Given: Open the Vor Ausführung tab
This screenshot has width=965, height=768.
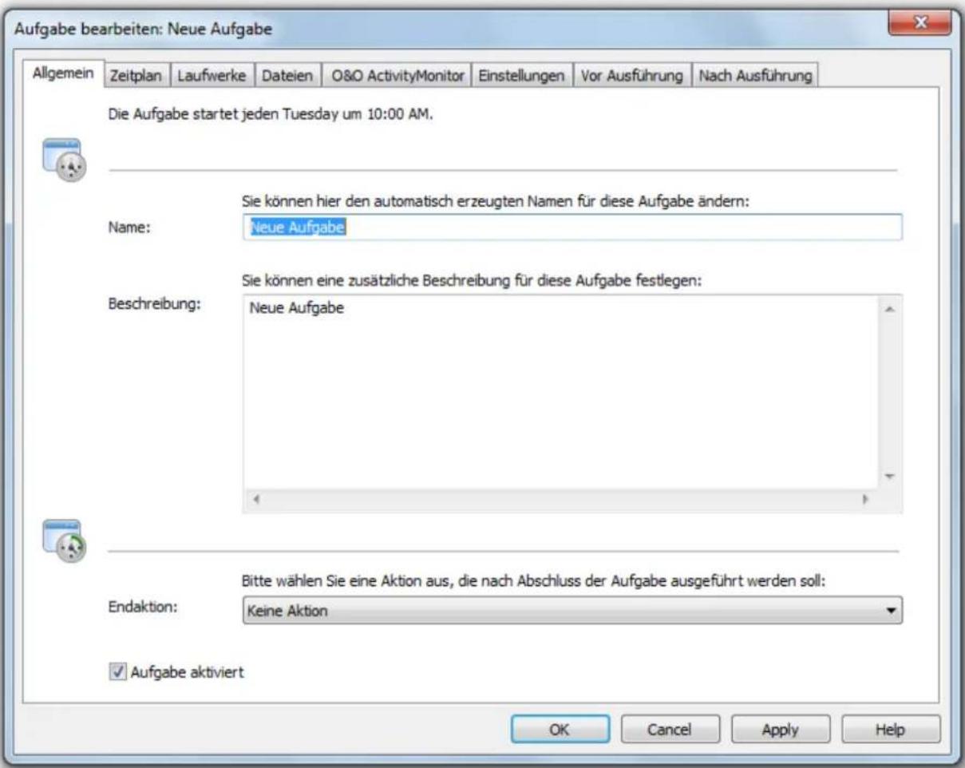Looking at the screenshot, I should (x=632, y=76).
